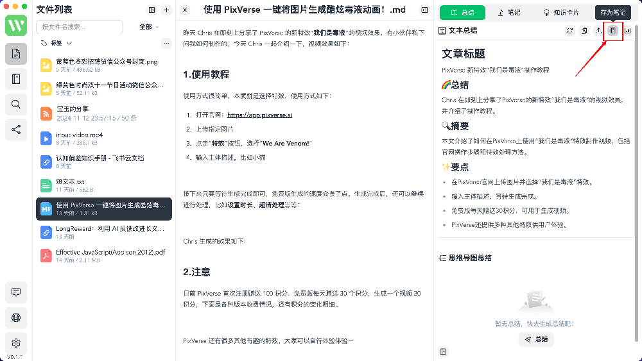Open the app.pixverse.ai link
This screenshot has height=361, width=642.
[x=260, y=115]
